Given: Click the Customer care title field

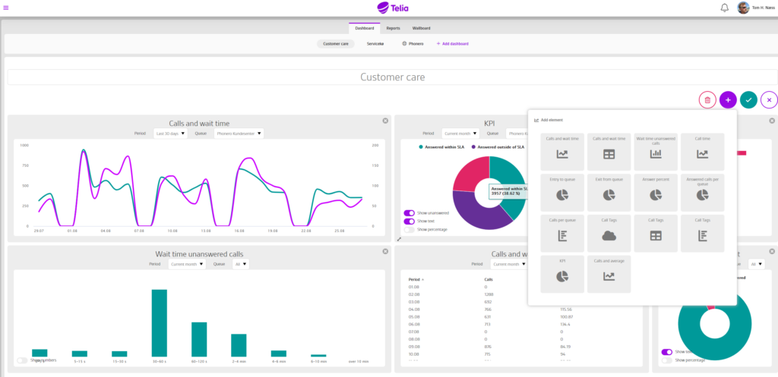Looking at the screenshot, I should point(392,77).
